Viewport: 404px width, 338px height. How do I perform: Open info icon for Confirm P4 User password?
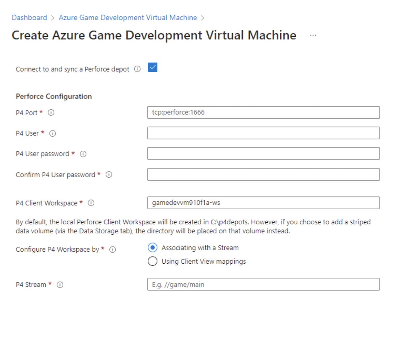pos(109,175)
